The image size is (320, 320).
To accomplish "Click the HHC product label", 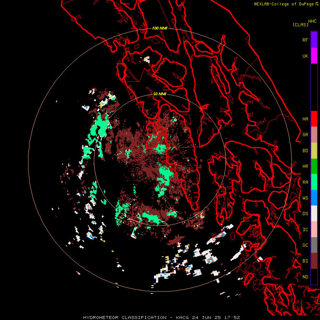I will pos(312,21).
